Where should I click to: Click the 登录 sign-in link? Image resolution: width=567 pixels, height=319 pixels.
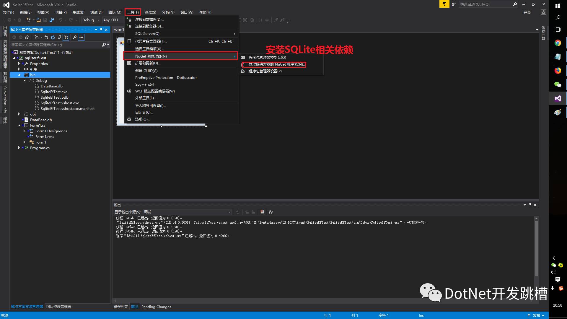[x=527, y=12]
